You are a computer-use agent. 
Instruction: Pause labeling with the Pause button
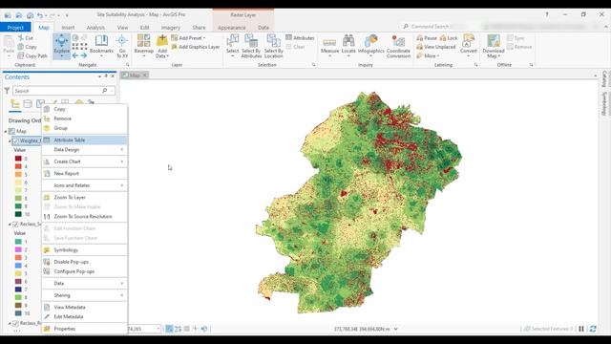point(427,38)
